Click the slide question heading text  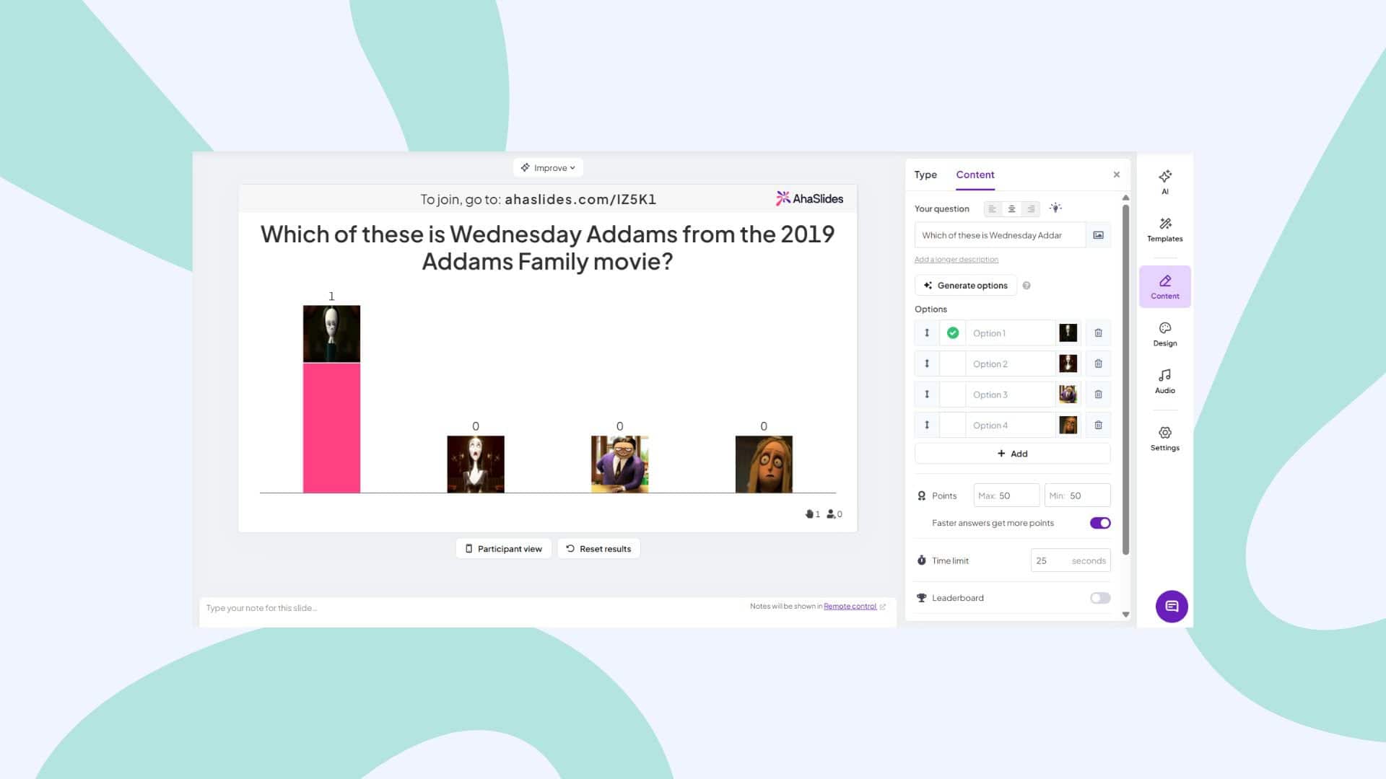pyautogui.click(x=547, y=247)
